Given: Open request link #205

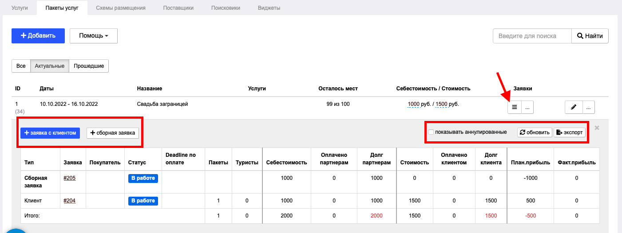Looking at the screenshot, I should pyautogui.click(x=70, y=178).
